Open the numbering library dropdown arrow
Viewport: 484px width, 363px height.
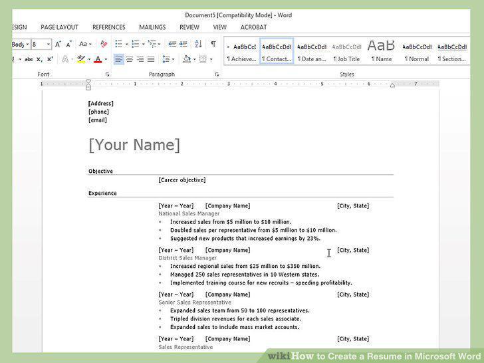[143, 44]
